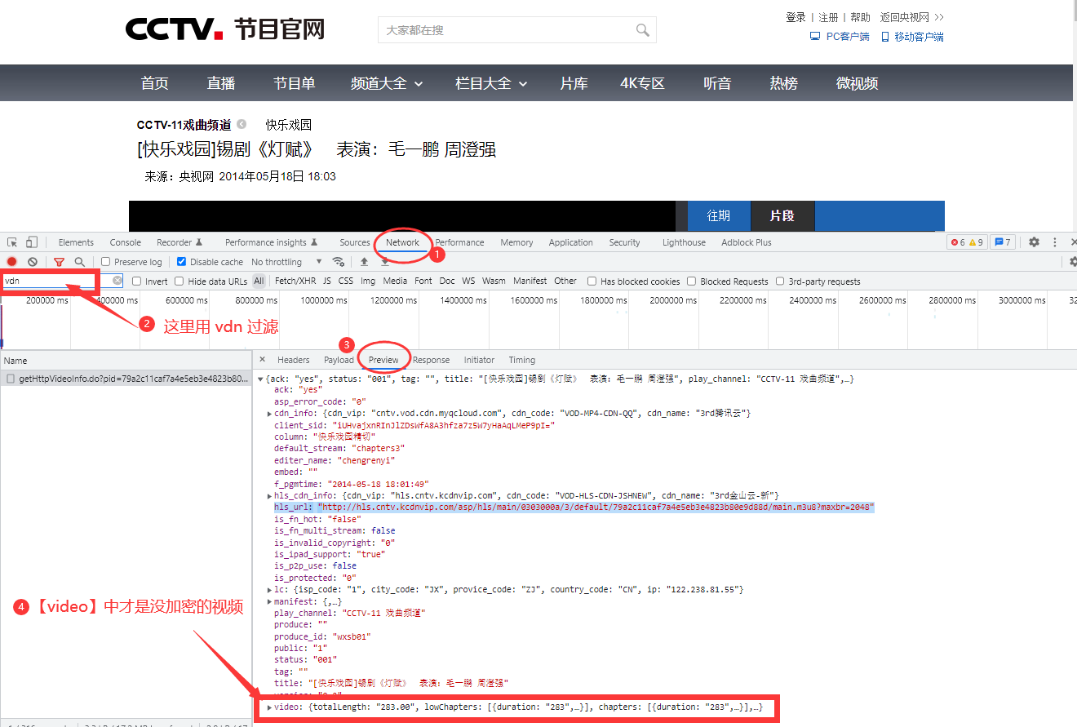The width and height of the screenshot is (1077, 727).
Task: Open the 4K专区 nav link
Action: 643,83
